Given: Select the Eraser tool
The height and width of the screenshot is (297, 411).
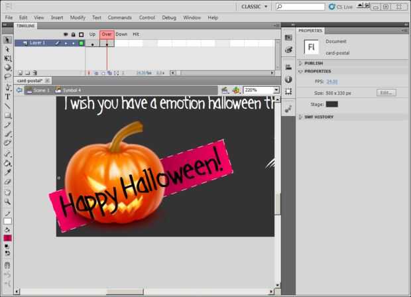Looking at the screenshot, I should click(x=7, y=182).
